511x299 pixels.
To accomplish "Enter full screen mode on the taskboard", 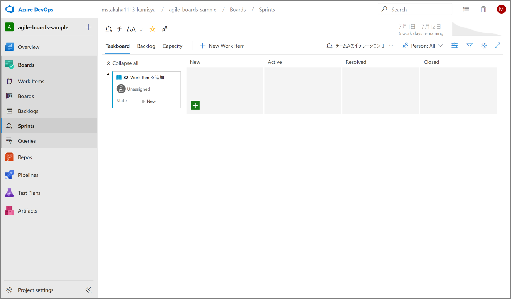I will 497,45.
